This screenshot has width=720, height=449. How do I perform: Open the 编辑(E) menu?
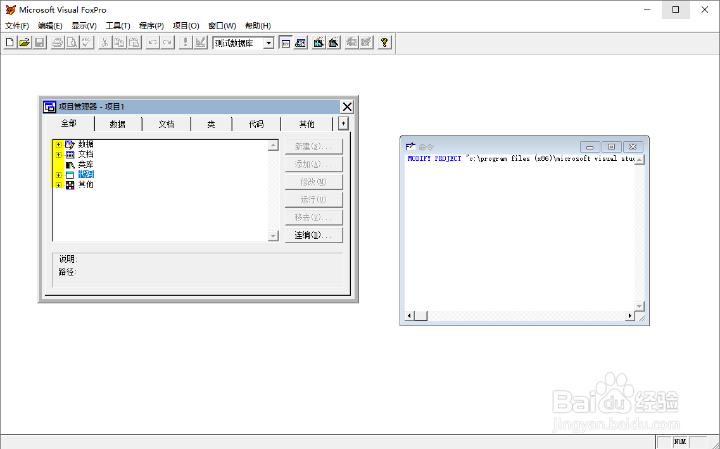(x=50, y=26)
